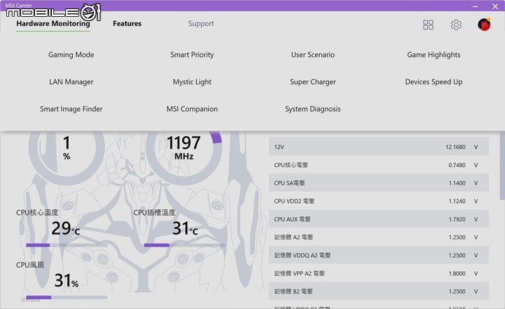
Task: Click the 12.1680 voltage value
Action: point(455,147)
